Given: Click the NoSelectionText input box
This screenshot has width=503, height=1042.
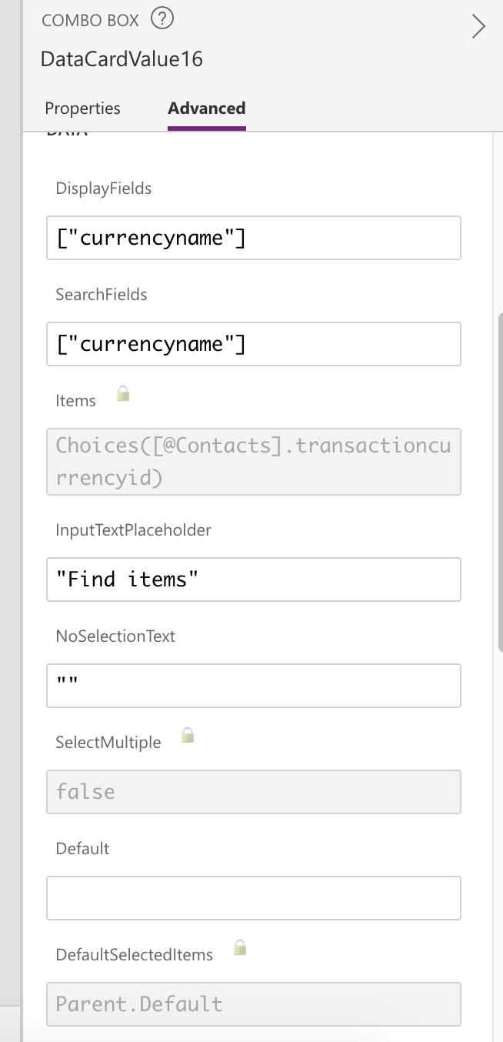Looking at the screenshot, I should coord(253,686).
